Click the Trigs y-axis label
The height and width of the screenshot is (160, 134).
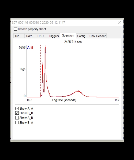tap(22, 69)
